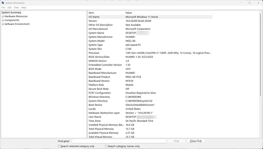Open the File menu

click(3, 8)
